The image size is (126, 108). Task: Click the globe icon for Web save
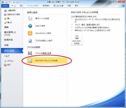click(x=30, y=26)
